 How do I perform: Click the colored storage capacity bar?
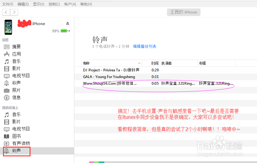(97, 162)
